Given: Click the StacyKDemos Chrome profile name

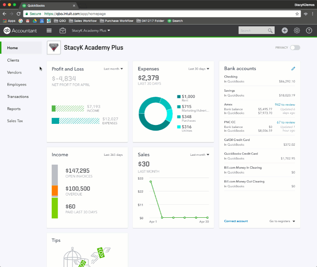Looking at the screenshot, I should tap(304, 5).
